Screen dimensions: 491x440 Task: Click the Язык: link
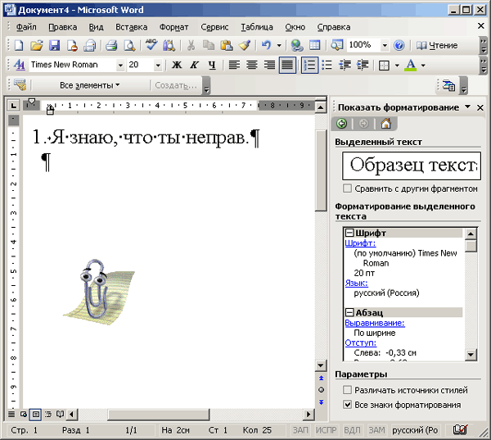356,283
